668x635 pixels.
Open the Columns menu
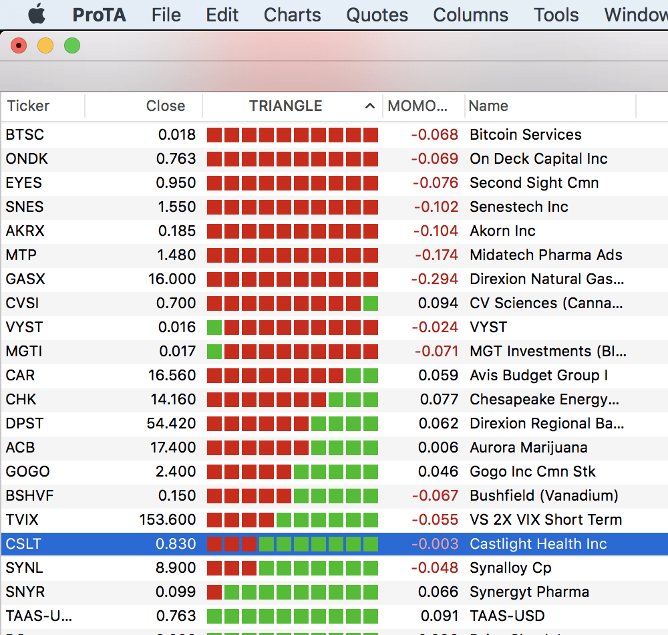(x=470, y=15)
